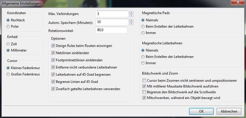246x118 pixels.
Task: Increase Autom. Speichern minutes up arrow
Action: tap(131, 20)
